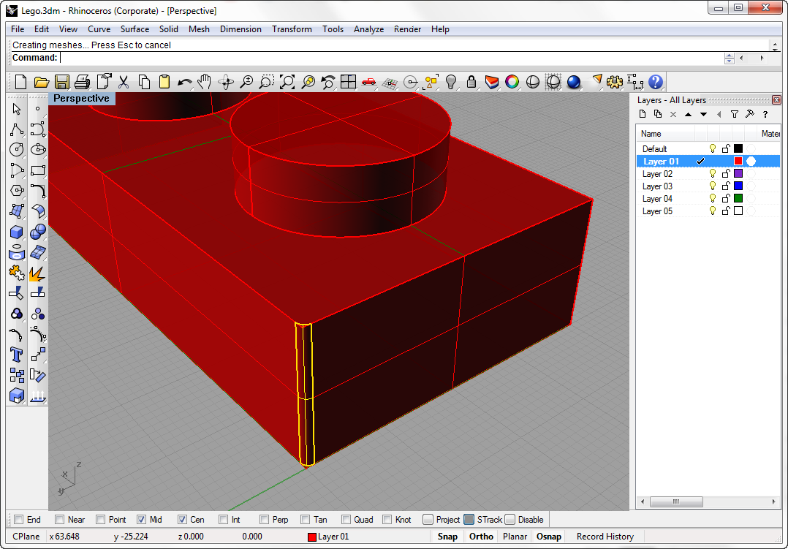
Task: Enable the Int osnap checkbox
Action: tap(224, 519)
